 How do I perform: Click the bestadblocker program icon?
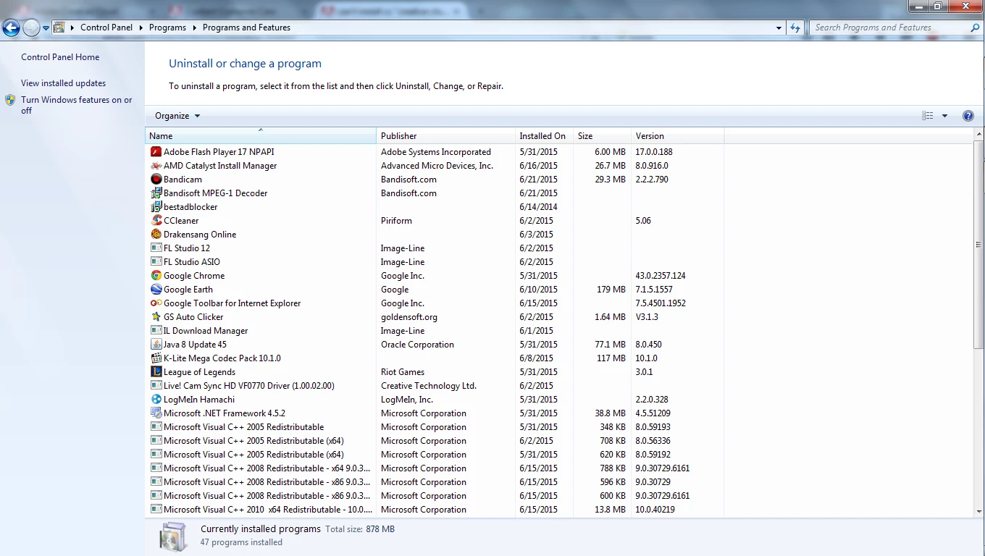tap(156, 207)
